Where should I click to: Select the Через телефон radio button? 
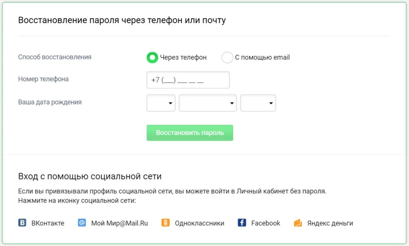(152, 57)
